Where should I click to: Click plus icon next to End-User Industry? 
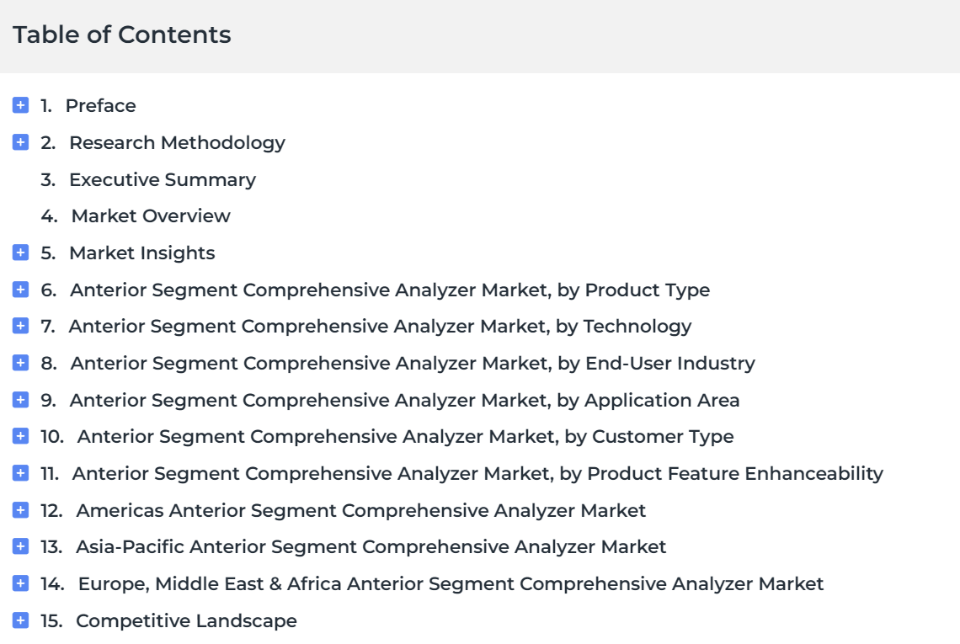[x=20, y=362]
